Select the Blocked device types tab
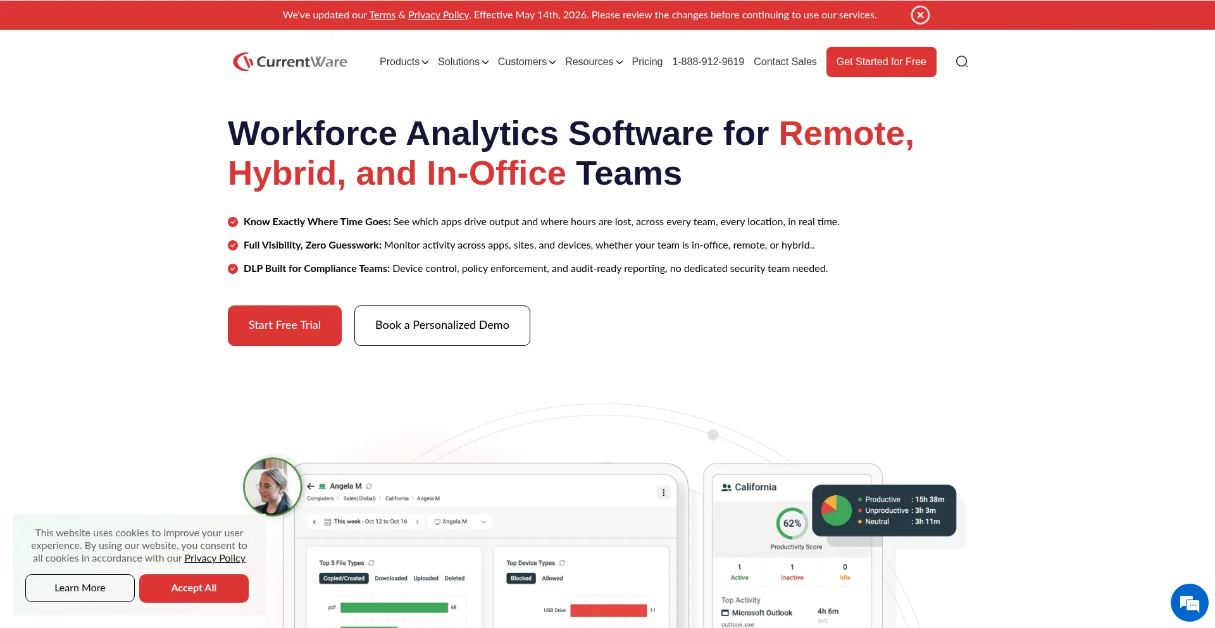Image resolution: width=1215 pixels, height=628 pixels. [521, 578]
